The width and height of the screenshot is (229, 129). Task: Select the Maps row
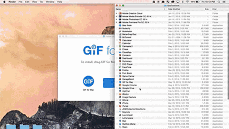coord(172,127)
